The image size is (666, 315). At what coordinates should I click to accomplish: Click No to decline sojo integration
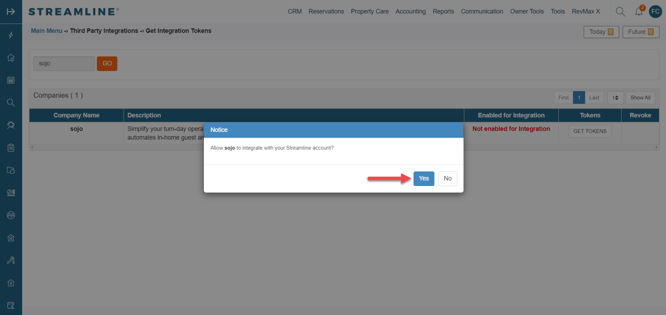coord(447,178)
